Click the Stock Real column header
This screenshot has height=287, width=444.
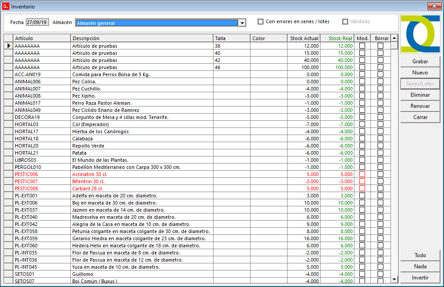[x=337, y=38]
